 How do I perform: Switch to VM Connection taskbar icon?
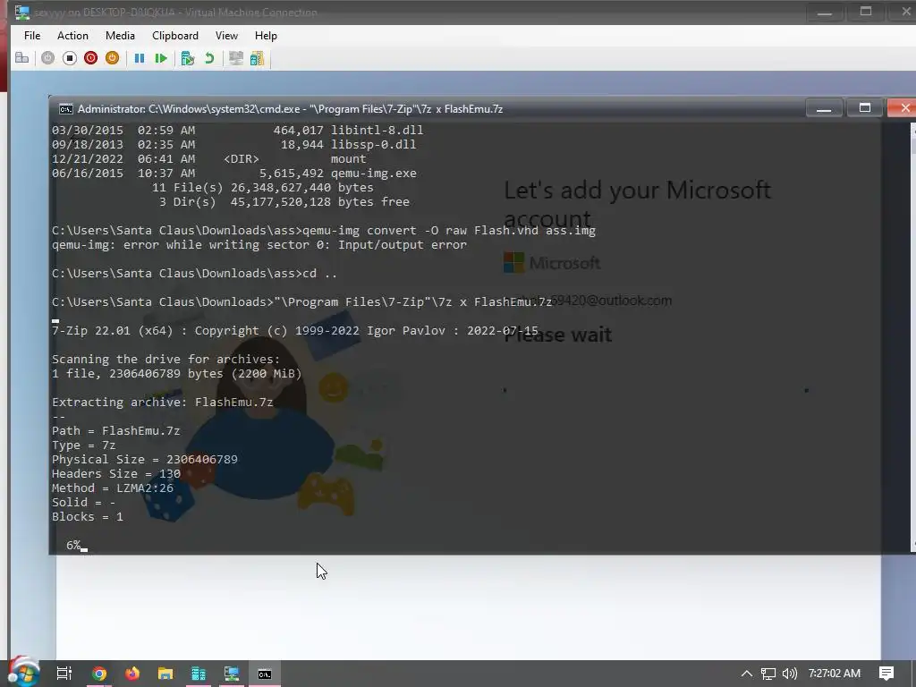[x=232, y=674]
